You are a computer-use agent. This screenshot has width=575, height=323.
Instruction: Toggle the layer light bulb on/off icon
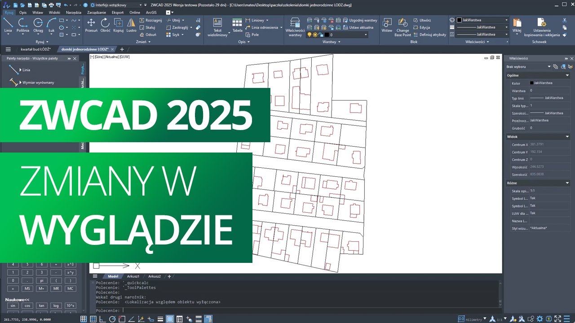(309, 35)
